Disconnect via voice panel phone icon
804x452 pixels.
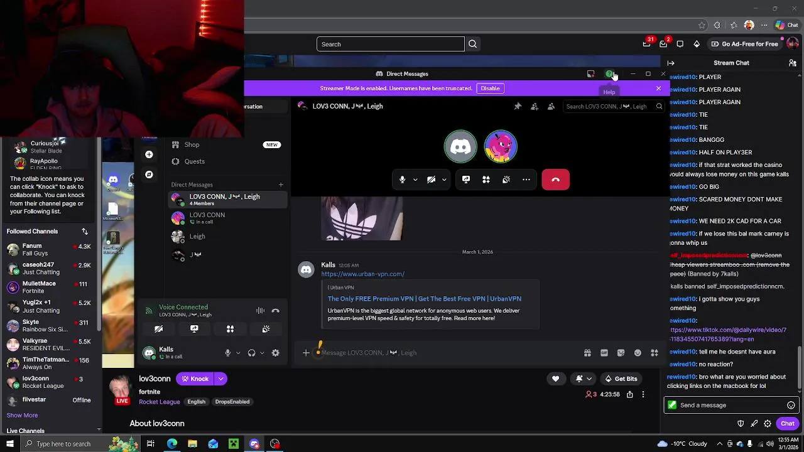275,310
